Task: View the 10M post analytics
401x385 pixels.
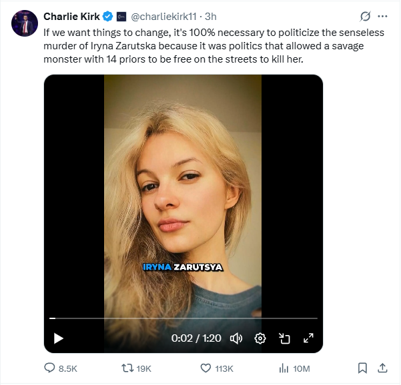Action: click(283, 368)
